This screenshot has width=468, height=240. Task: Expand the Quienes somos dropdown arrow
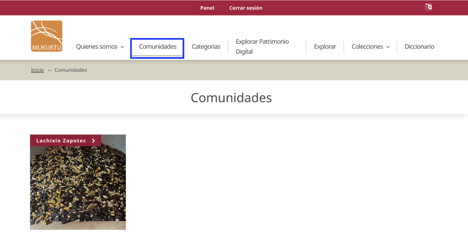122,47
